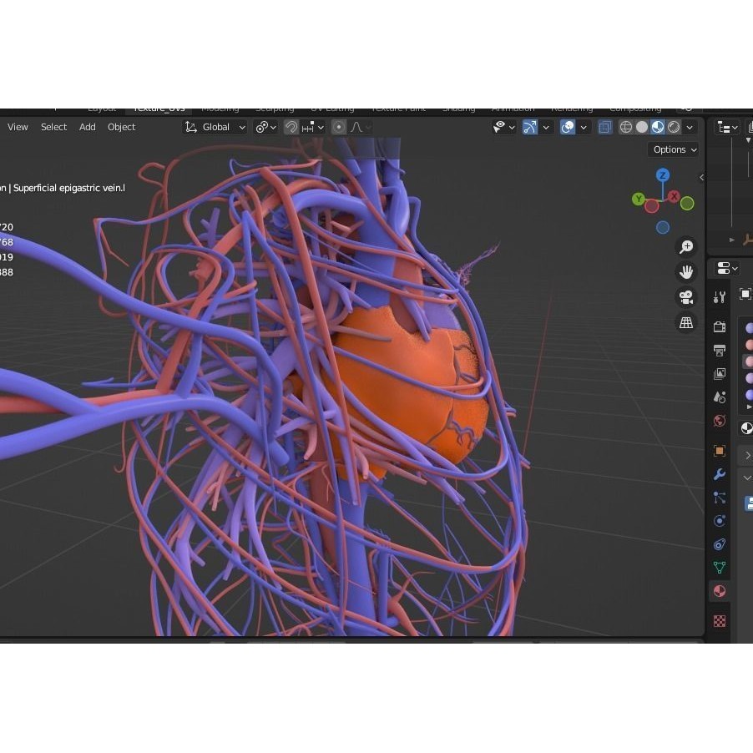Select the Modifier Properties wrench icon
Image resolution: width=753 pixels, height=753 pixels.
pos(719,474)
